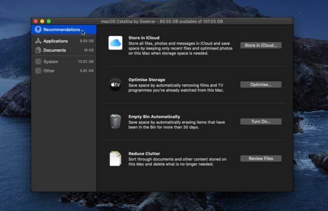Minimize the window with yellow button
The width and height of the screenshot is (328, 211).
(42, 22)
